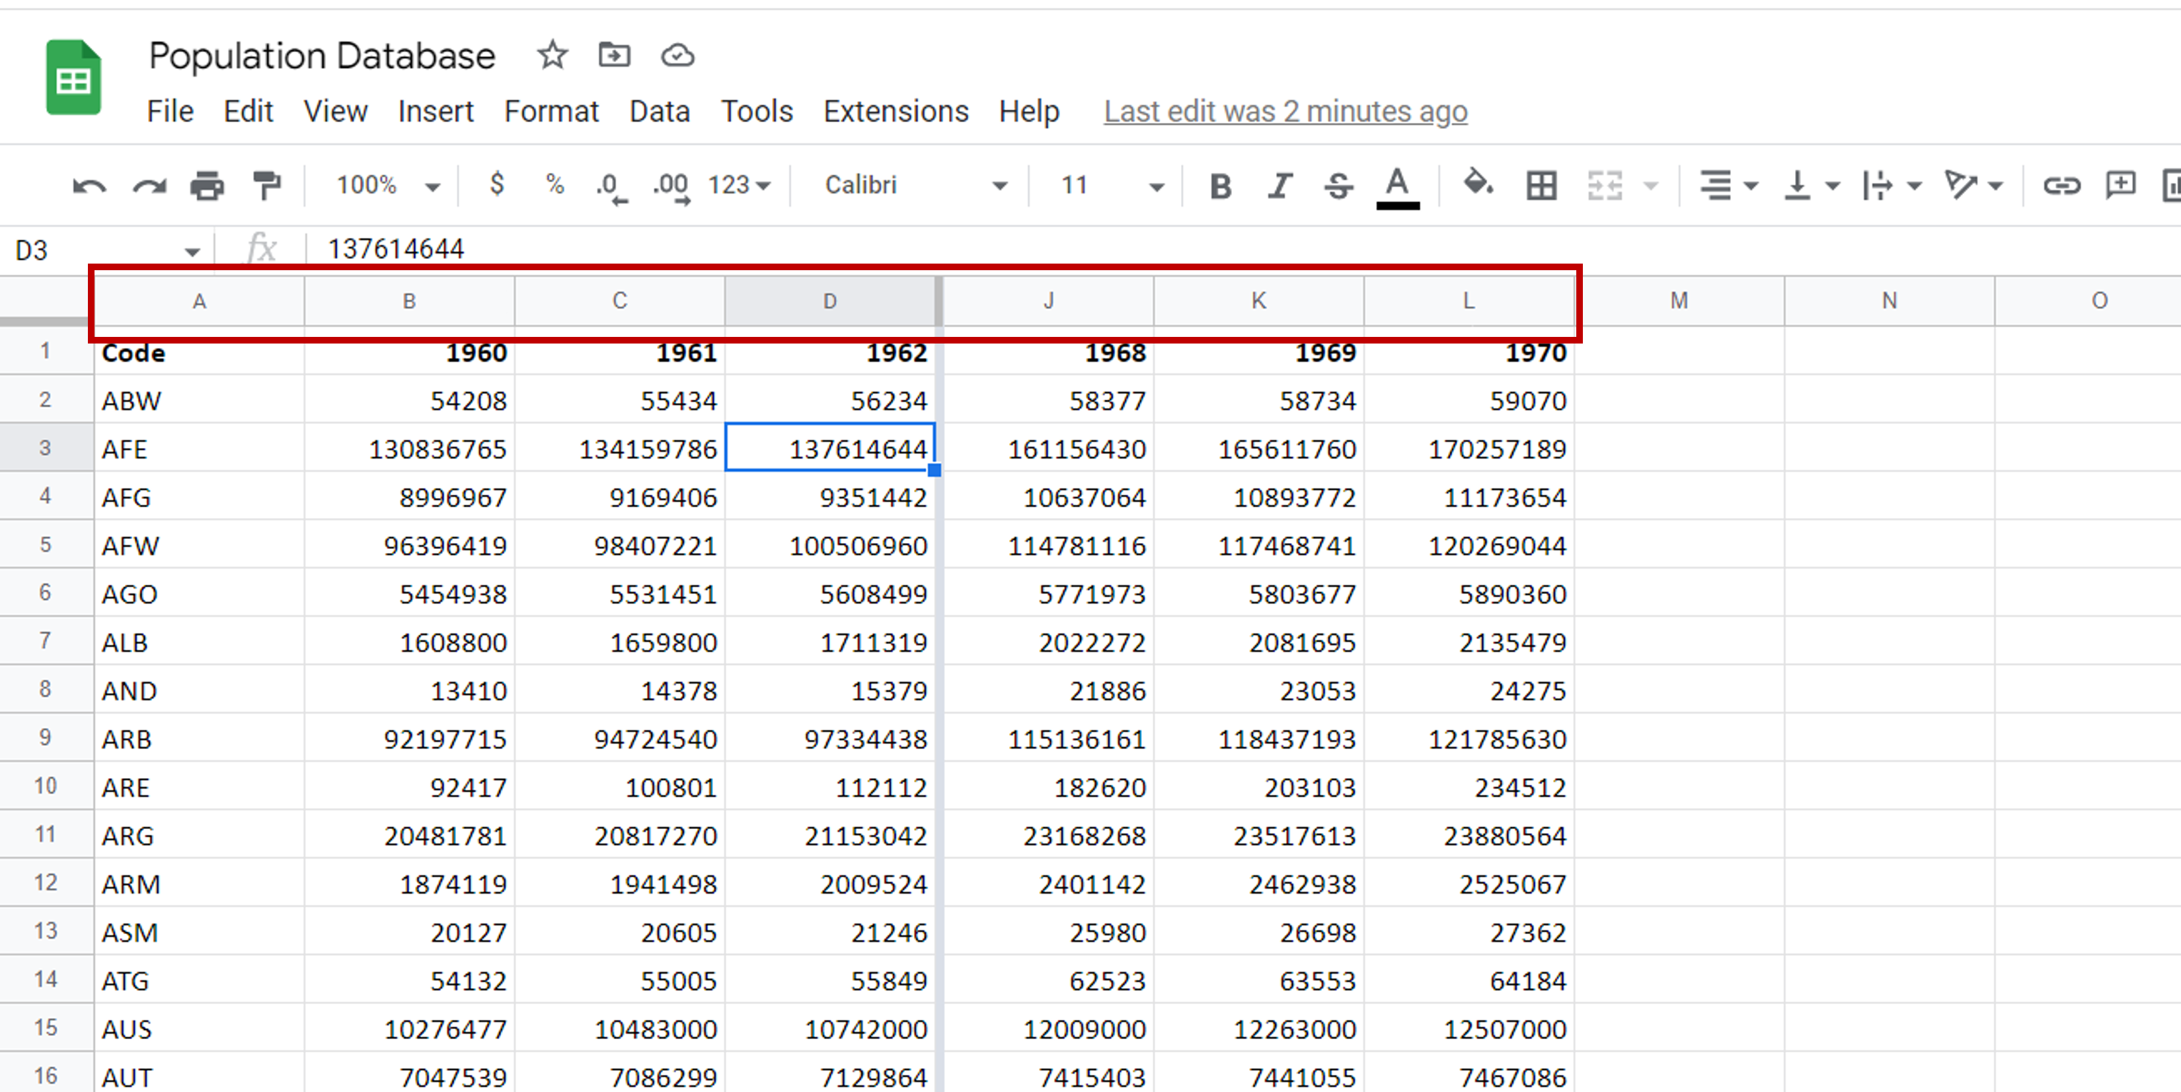This screenshot has width=2181, height=1092.
Task: Toggle bold formatting
Action: coord(1220,186)
